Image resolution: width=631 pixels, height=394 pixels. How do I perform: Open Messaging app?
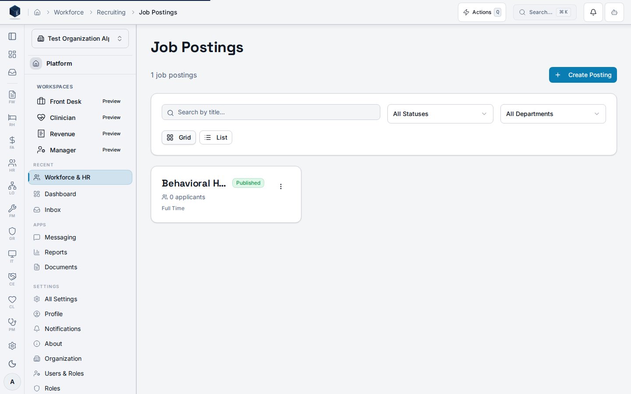[80, 237]
